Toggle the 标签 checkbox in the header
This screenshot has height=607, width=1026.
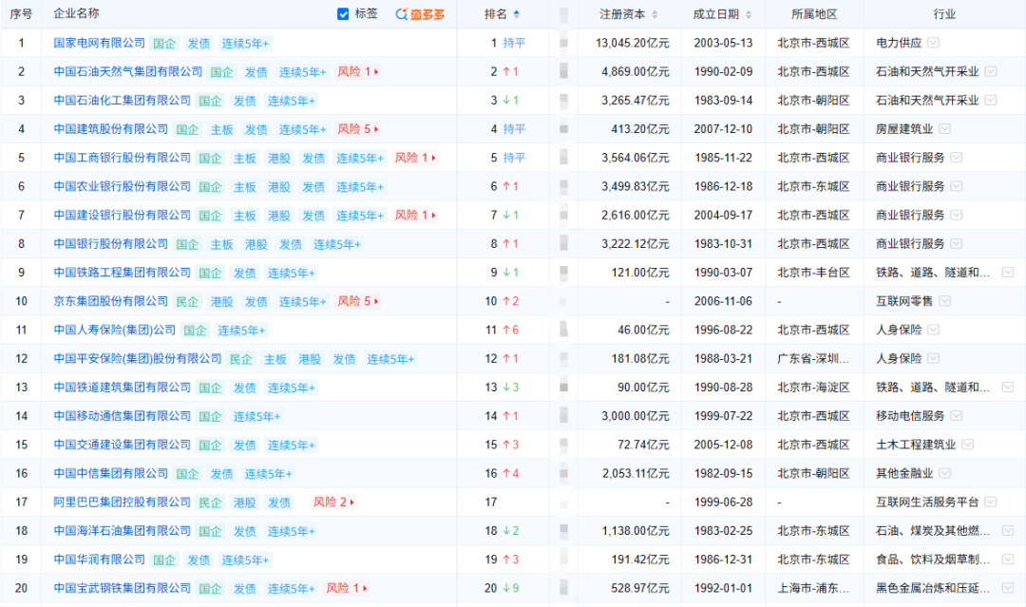point(343,14)
